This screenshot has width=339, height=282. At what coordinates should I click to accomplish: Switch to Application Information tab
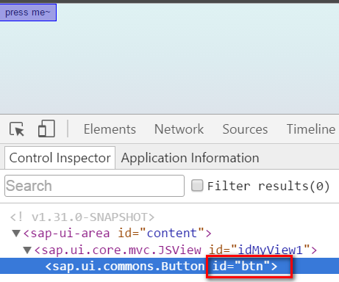pyautogui.click(x=190, y=158)
